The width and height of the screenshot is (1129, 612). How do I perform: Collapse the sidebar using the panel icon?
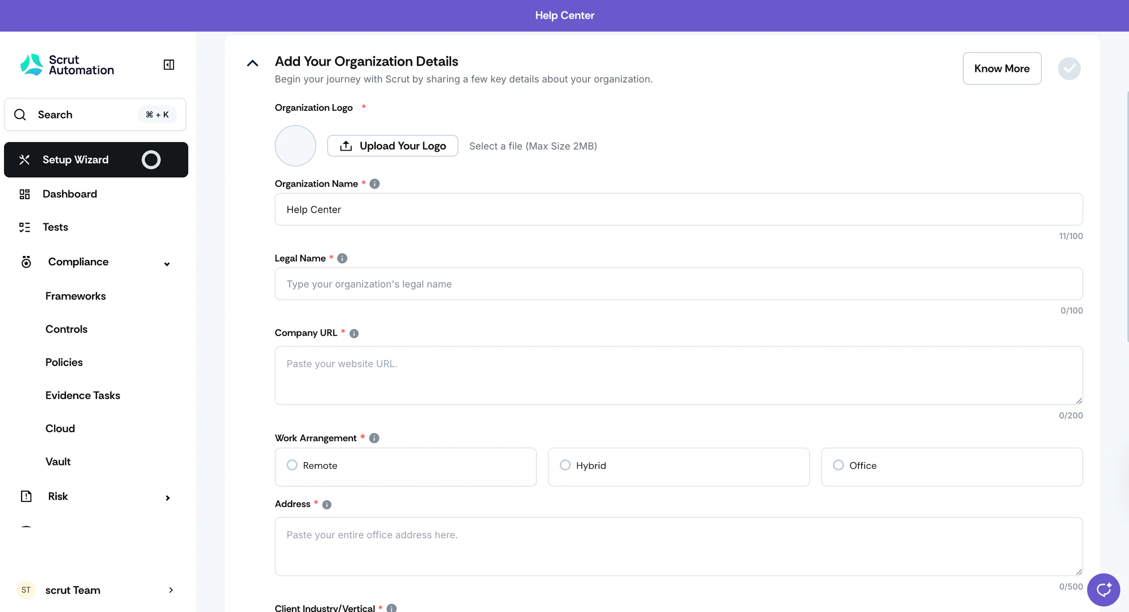pos(169,65)
